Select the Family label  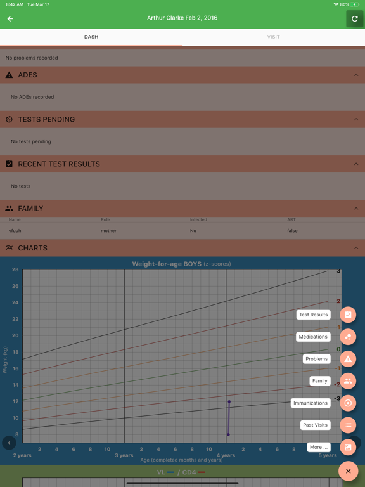tap(319, 380)
